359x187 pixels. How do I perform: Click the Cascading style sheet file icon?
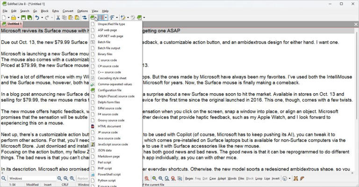(x=93, y=78)
